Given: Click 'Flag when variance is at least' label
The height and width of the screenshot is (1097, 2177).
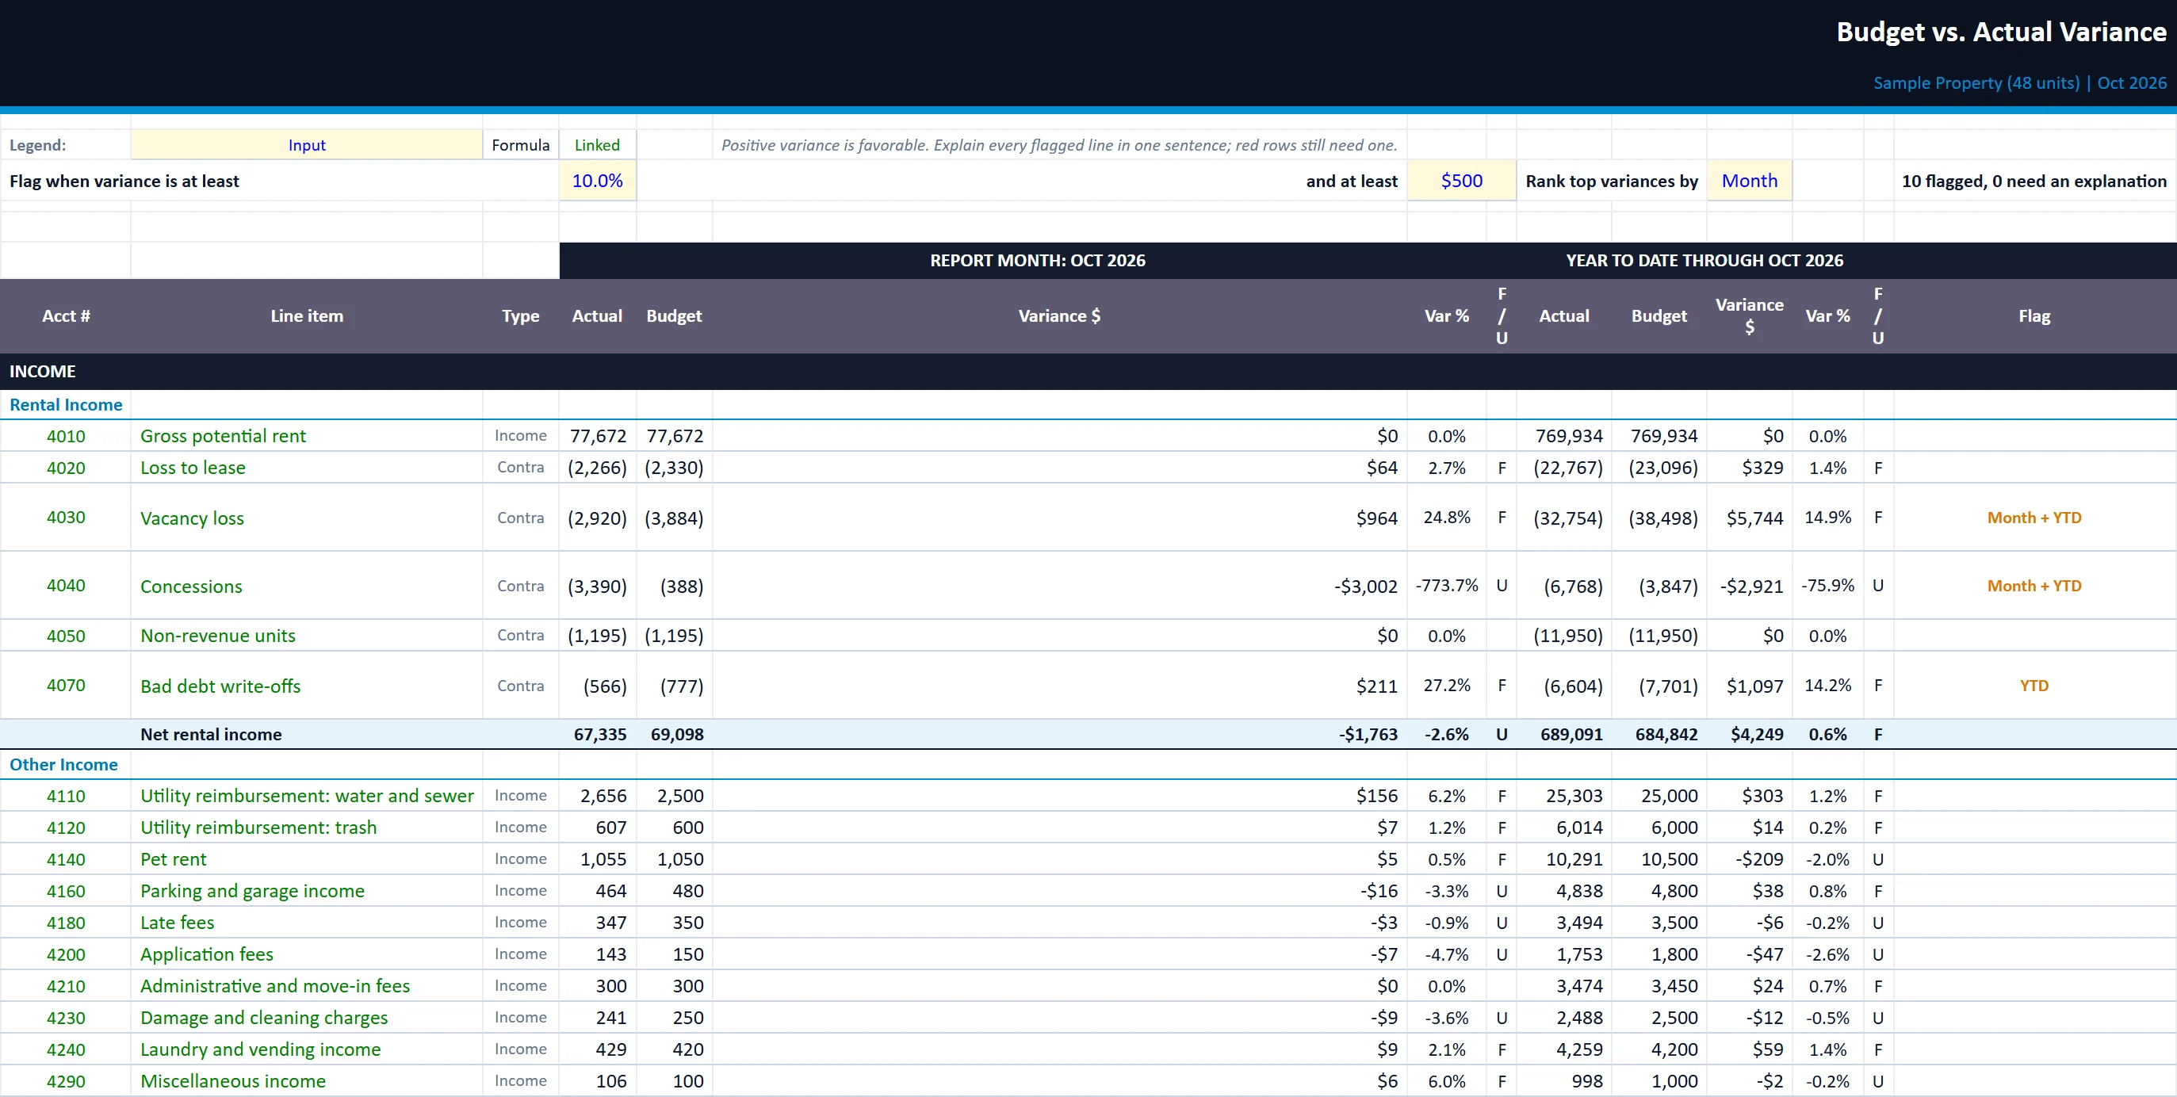Looking at the screenshot, I should (124, 181).
